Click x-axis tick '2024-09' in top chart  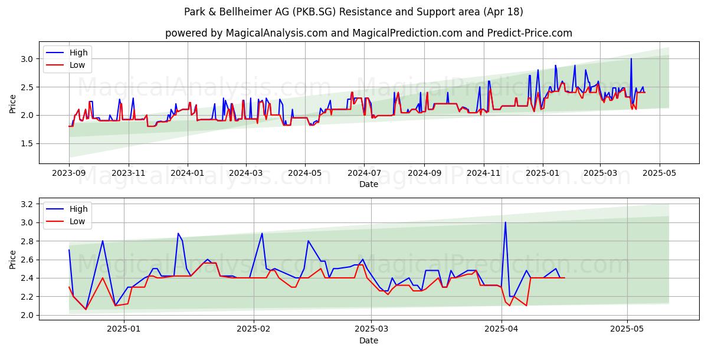coord(424,173)
